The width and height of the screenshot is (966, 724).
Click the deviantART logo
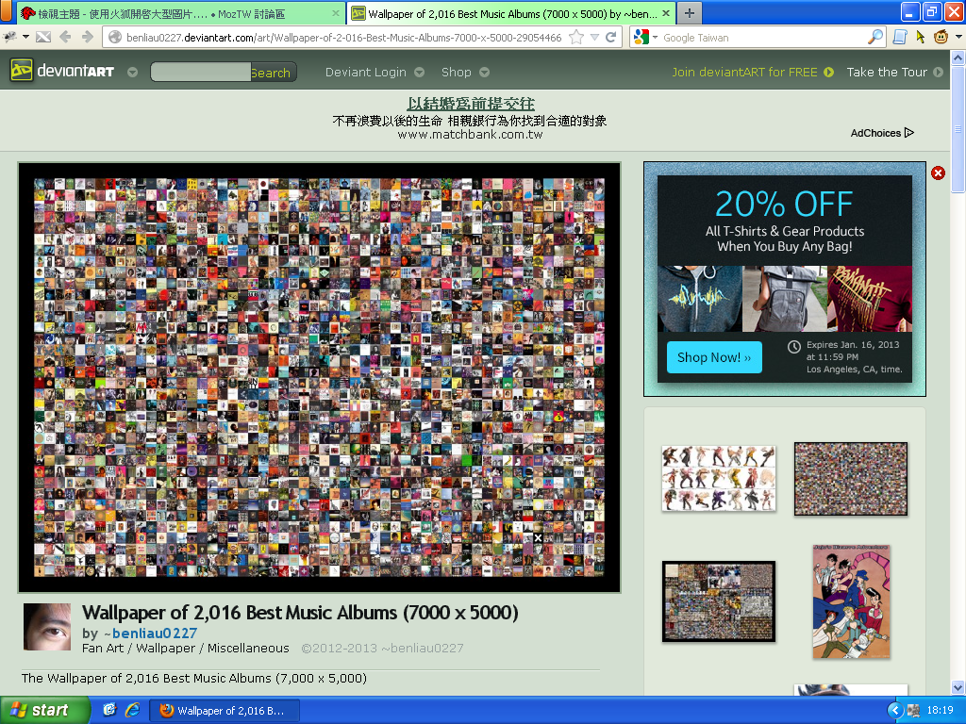pos(62,72)
